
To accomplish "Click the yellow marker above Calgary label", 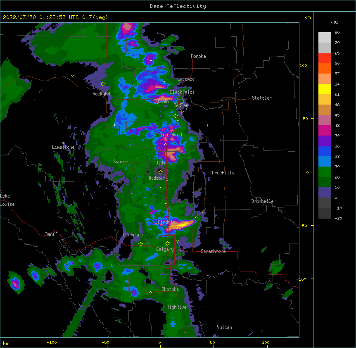I will (167, 243).
